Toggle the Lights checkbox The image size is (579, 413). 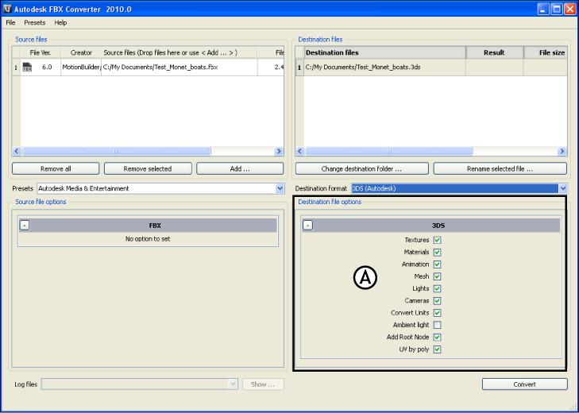point(437,288)
